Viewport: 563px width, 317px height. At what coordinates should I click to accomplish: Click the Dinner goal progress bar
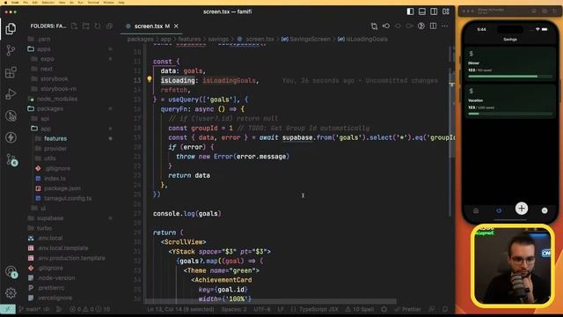(510, 77)
